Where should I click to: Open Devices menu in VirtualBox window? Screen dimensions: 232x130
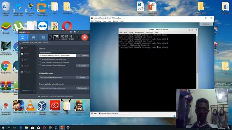tap(115, 21)
